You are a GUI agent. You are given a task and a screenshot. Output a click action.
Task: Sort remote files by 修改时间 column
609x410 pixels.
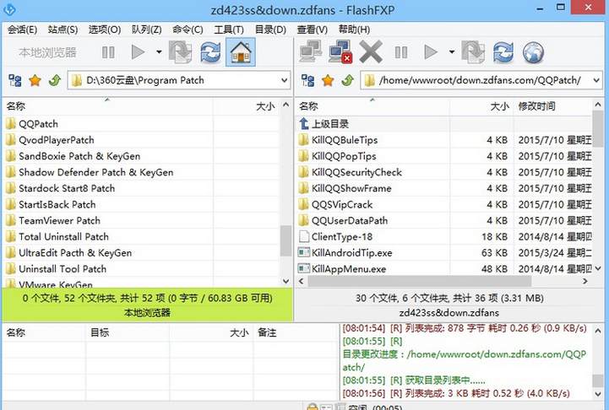pyautogui.click(x=537, y=106)
